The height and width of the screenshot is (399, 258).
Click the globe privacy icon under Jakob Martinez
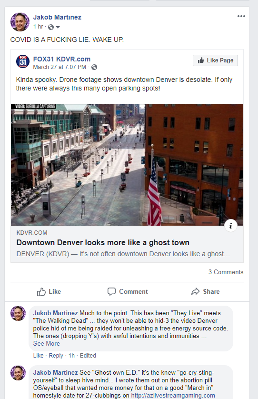(51, 27)
